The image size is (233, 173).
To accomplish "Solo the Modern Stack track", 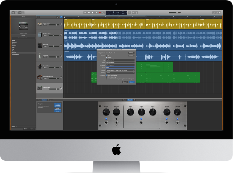I will click(x=46, y=36).
